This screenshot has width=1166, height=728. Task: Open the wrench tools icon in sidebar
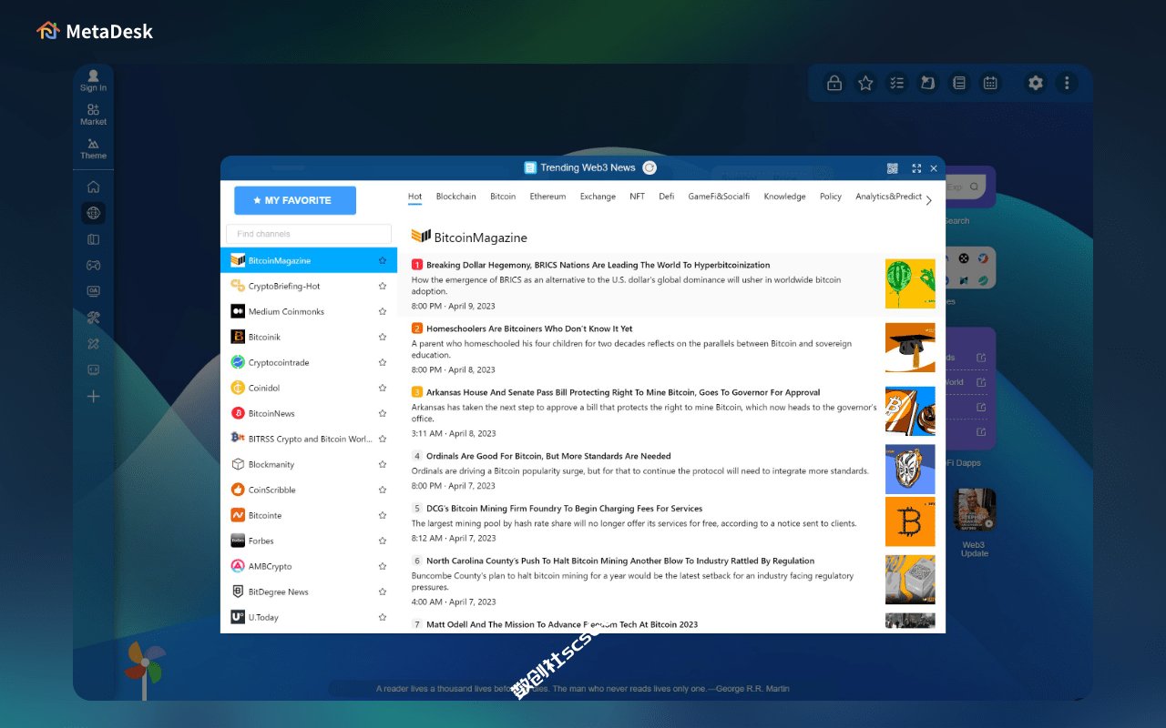point(93,318)
